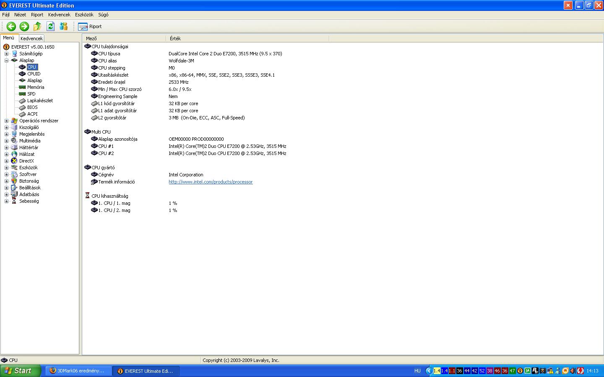Image resolution: width=604 pixels, height=377 pixels.
Task: Expand the Multimédia tree node
Action: click(6, 141)
